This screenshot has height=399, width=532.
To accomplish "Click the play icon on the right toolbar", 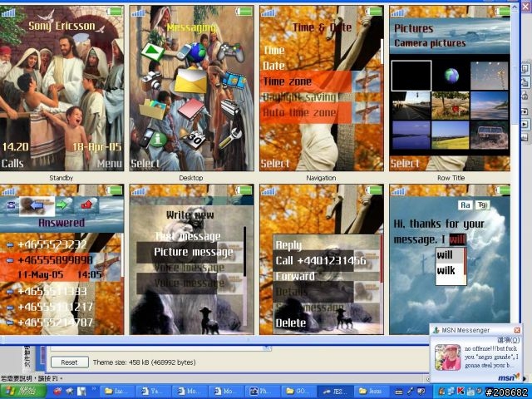I will (525, 124).
